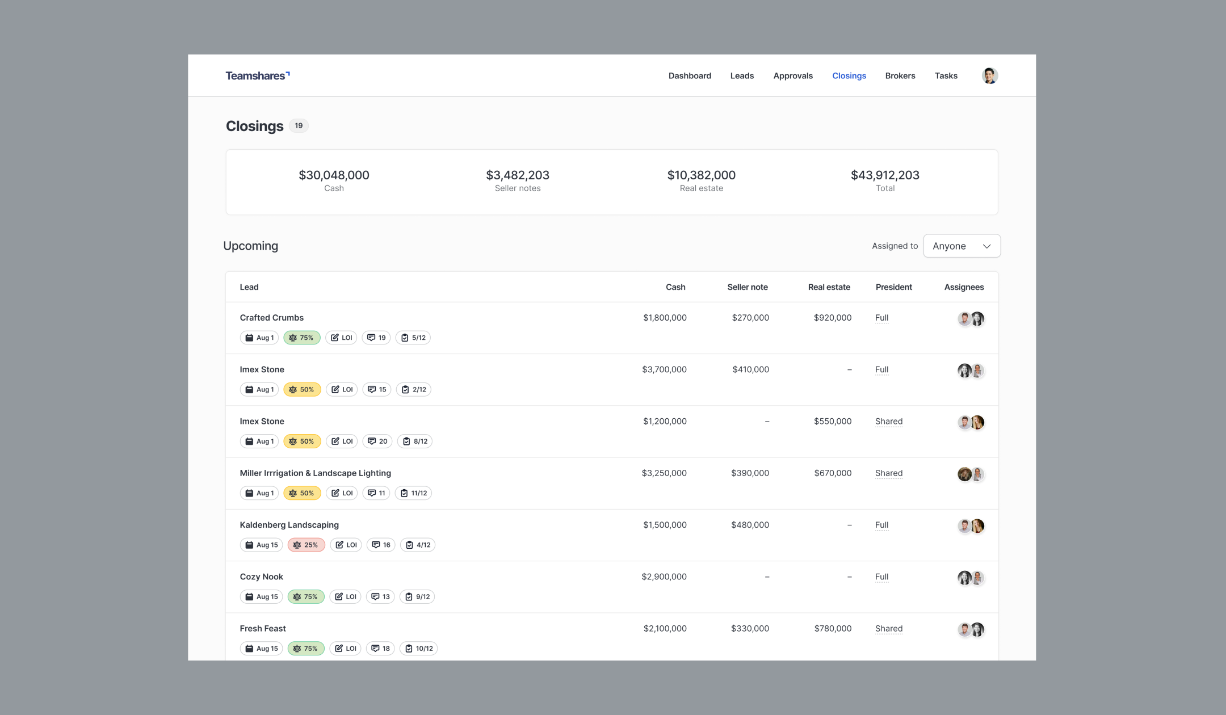Open the Assigned to Anyone dropdown

point(961,246)
